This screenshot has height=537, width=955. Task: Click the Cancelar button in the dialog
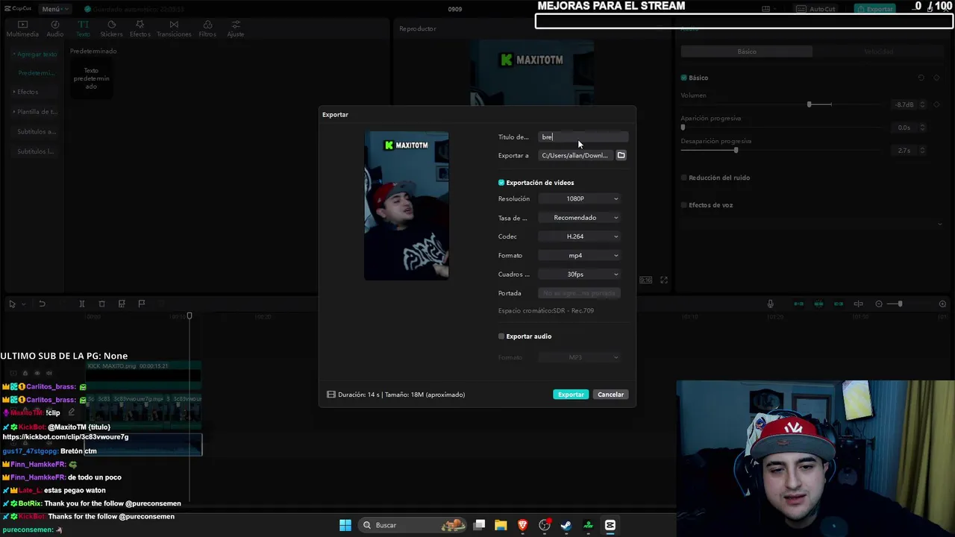point(610,395)
